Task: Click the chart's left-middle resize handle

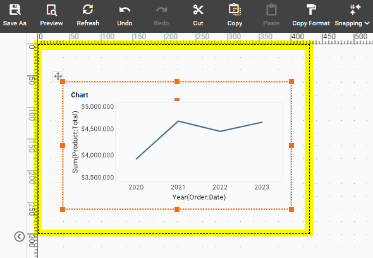Action: [63, 145]
